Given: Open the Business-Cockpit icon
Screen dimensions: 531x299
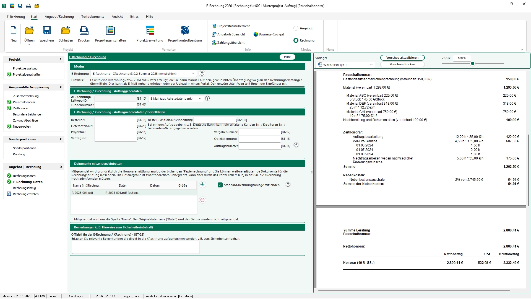Looking at the screenshot, I should coord(256,34).
